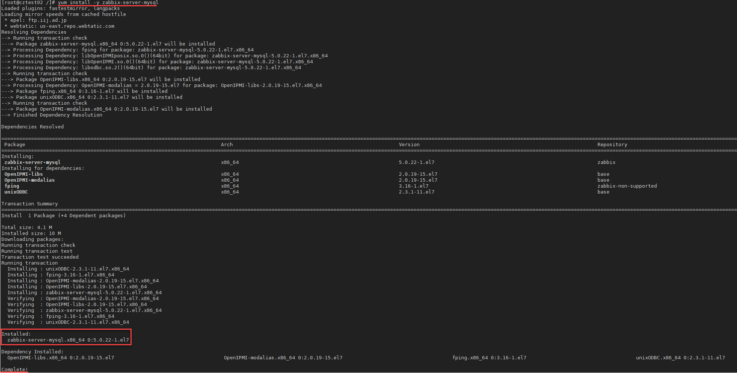Click 'OpenIPMI-modalias' in the package table

tap(30, 180)
